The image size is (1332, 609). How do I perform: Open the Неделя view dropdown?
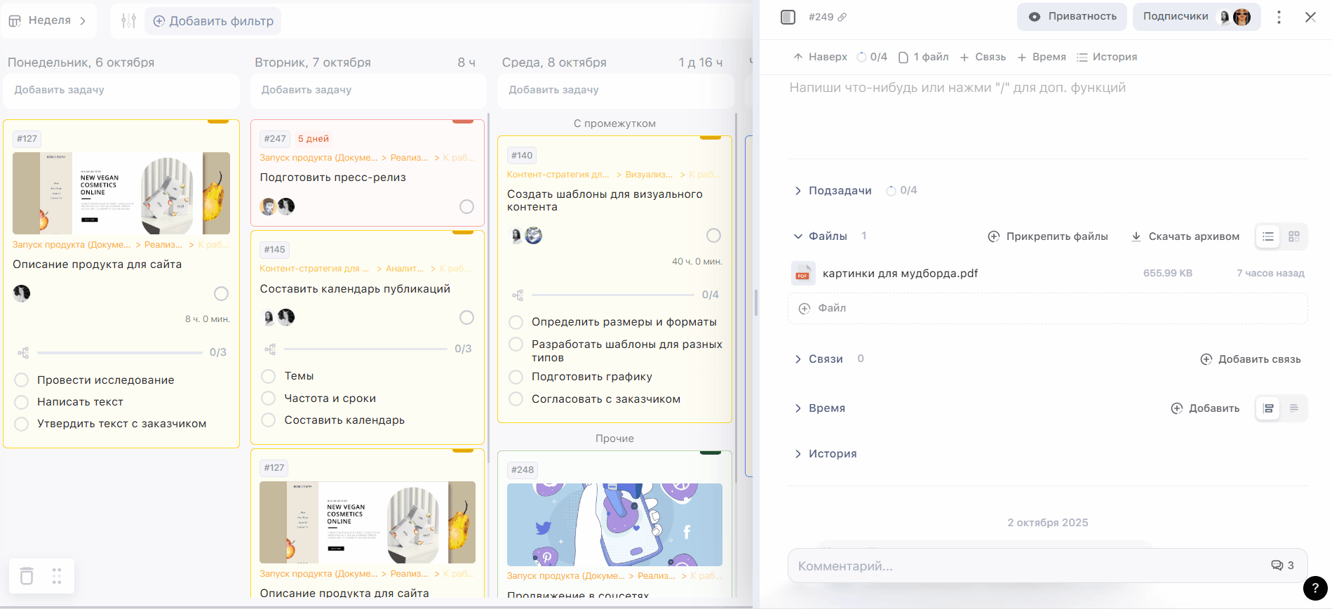(48, 20)
